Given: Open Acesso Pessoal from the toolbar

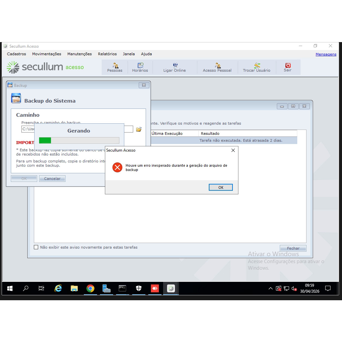Looking at the screenshot, I should (x=217, y=67).
